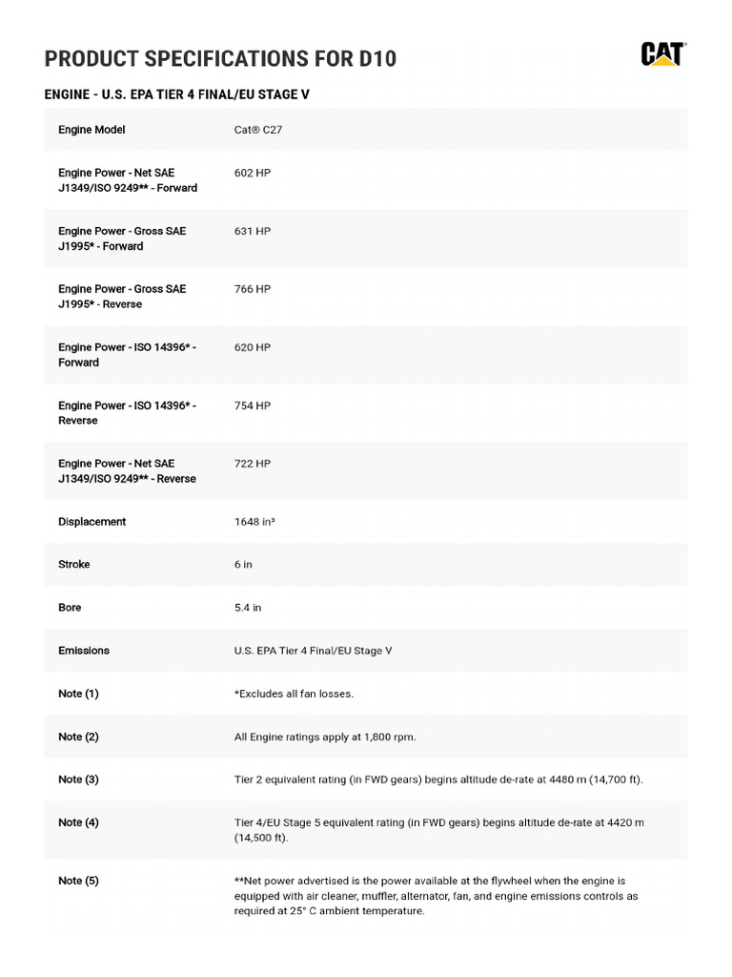
Task: Click the Displacement row label
Action: pyautogui.click(x=91, y=522)
